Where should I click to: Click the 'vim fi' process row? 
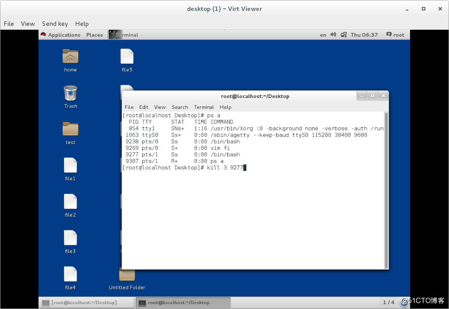point(178,148)
